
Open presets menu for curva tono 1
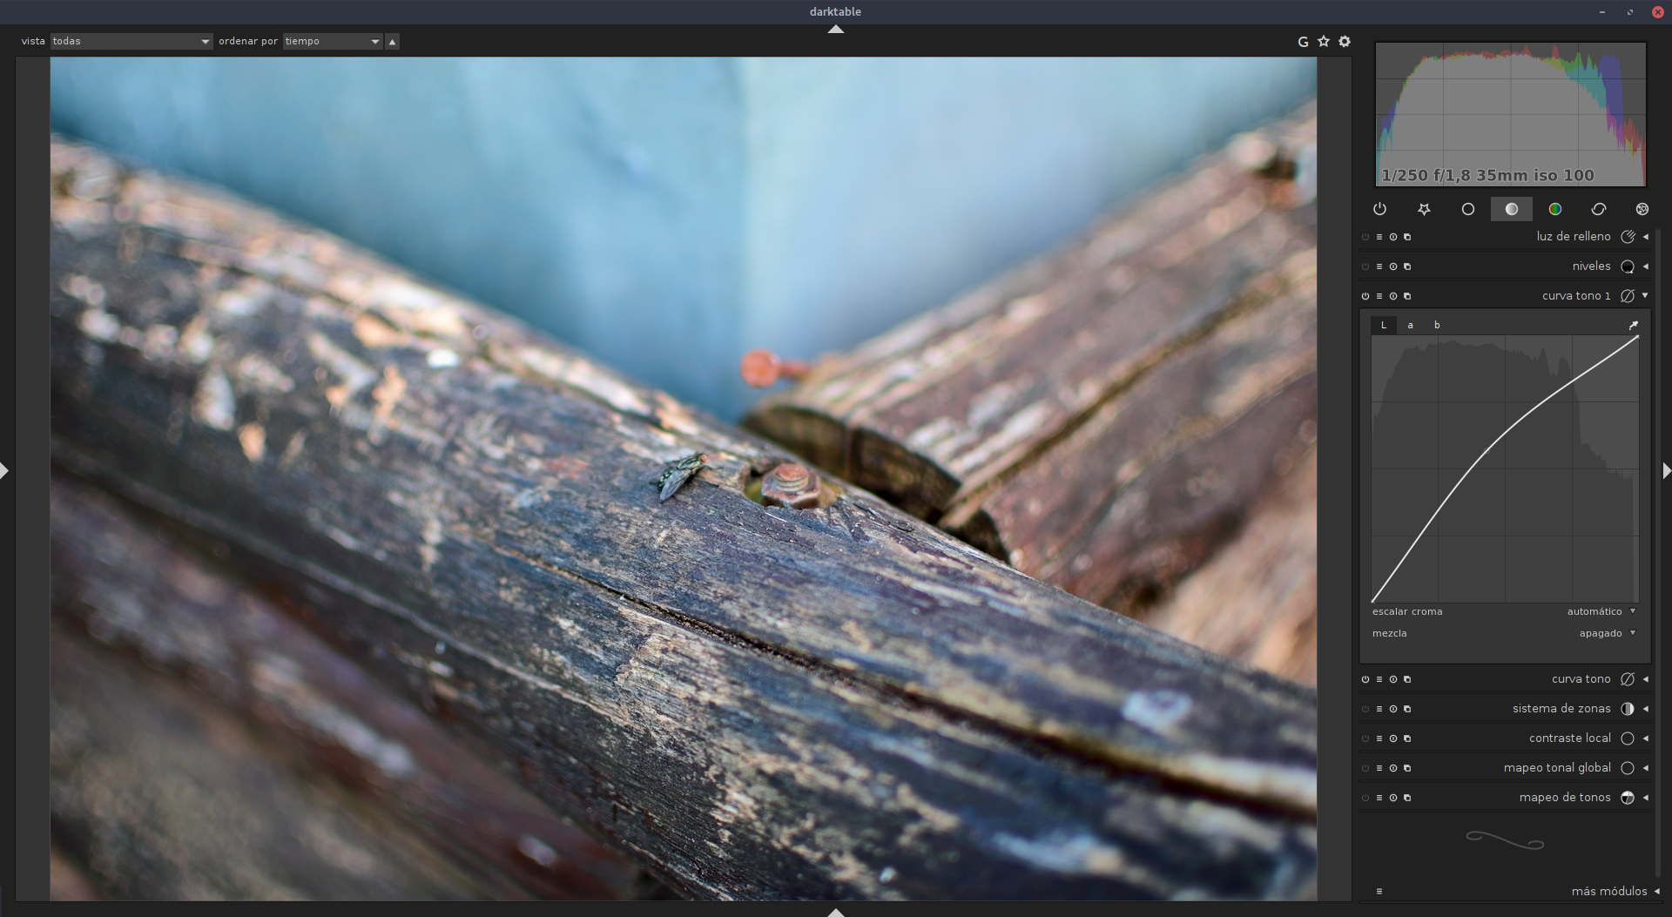coord(1379,296)
